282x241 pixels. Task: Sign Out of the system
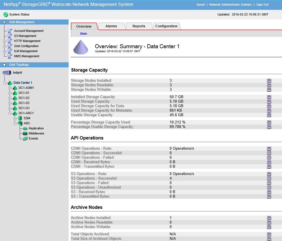tap(263, 5)
